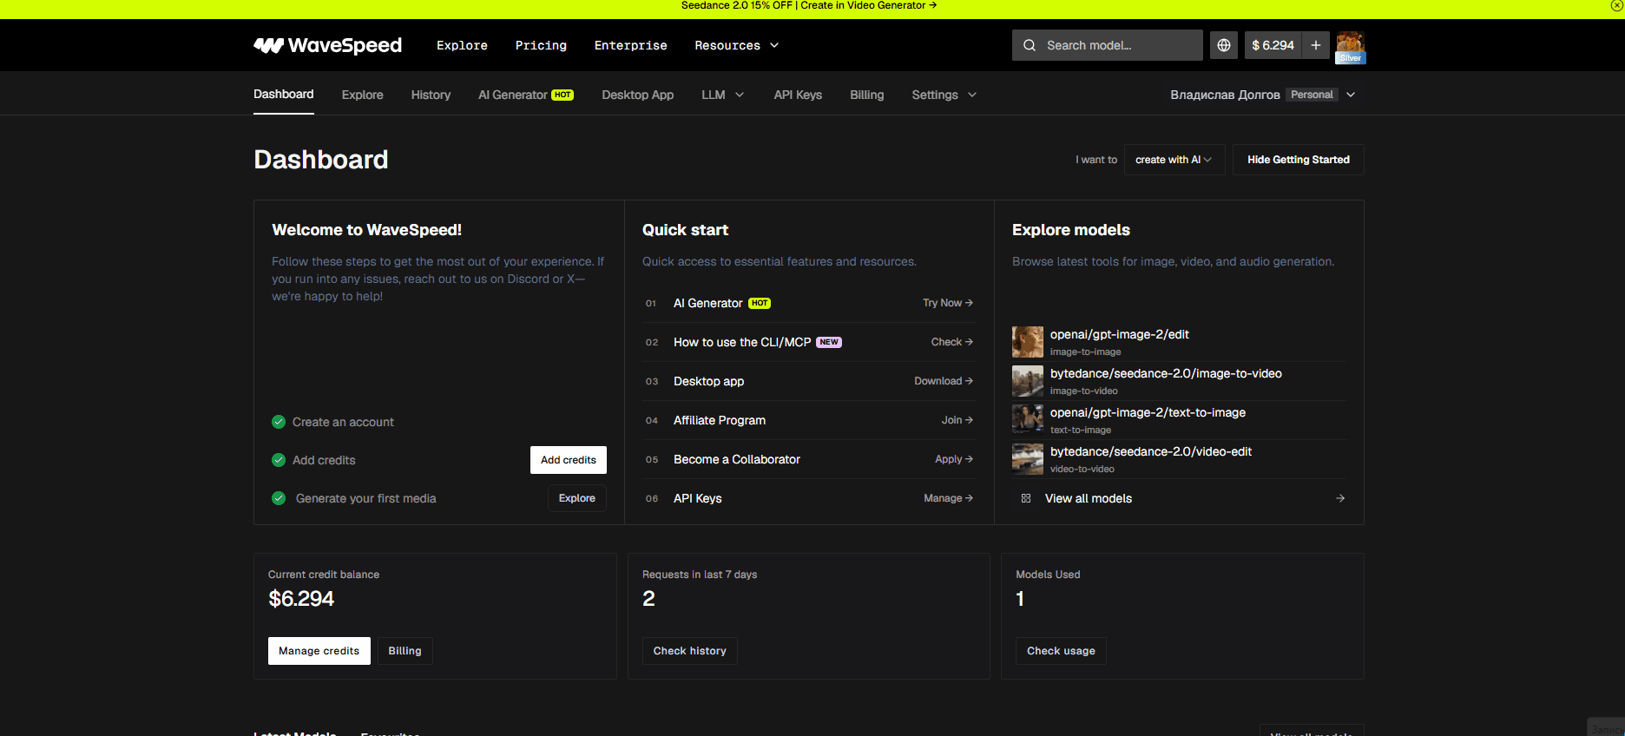Click the Manage credits button

(319, 651)
